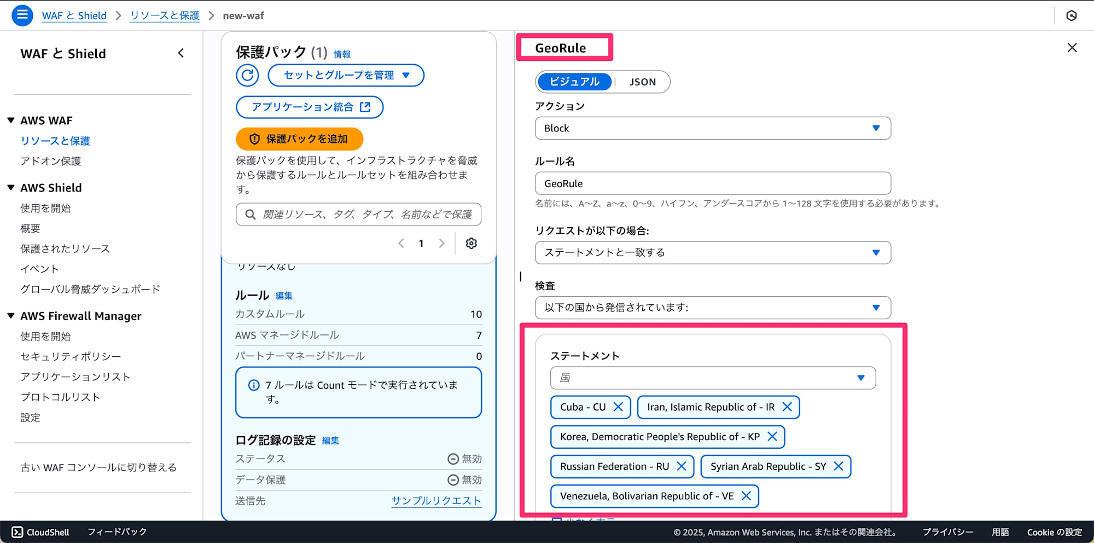Click the AWS マネージドルール row
This screenshot has height=543, width=1094.
pos(358,335)
